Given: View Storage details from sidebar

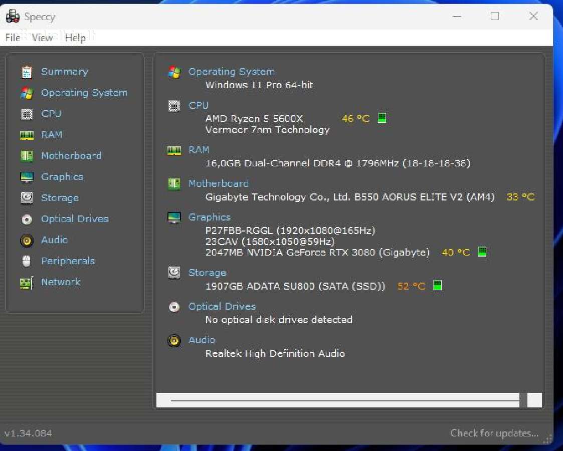Looking at the screenshot, I should [60, 198].
